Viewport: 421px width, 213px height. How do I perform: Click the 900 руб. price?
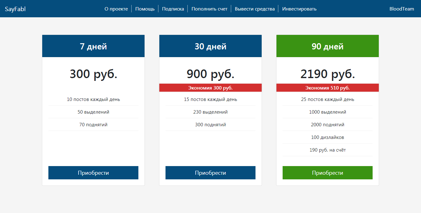tap(211, 74)
